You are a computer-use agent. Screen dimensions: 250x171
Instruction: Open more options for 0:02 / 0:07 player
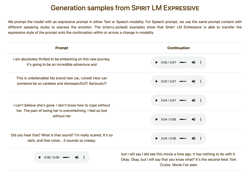201,81
